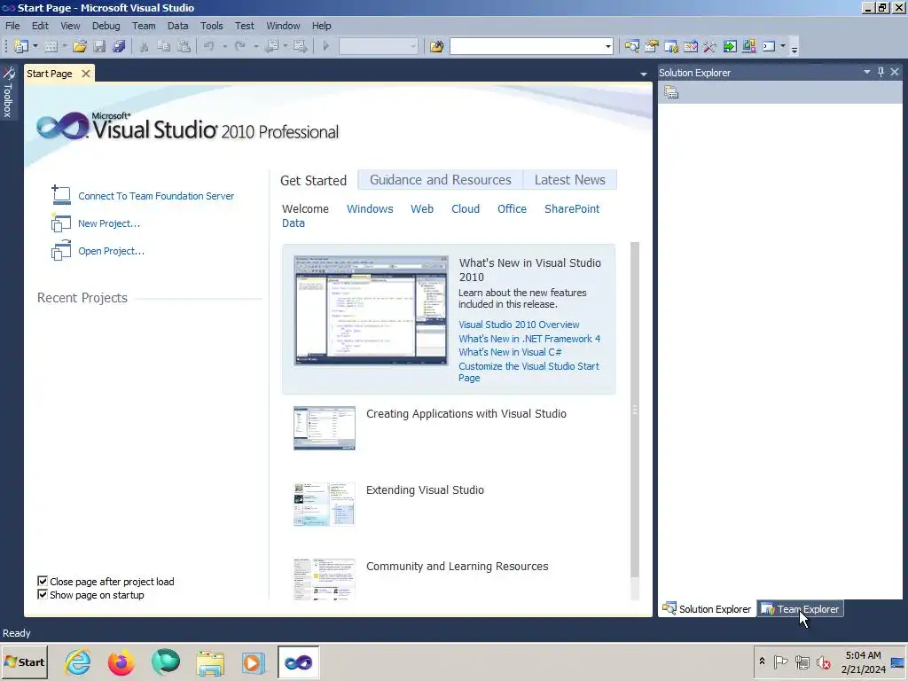Click the Windows Start button
Screen dimensions: 908x681
point(24,661)
